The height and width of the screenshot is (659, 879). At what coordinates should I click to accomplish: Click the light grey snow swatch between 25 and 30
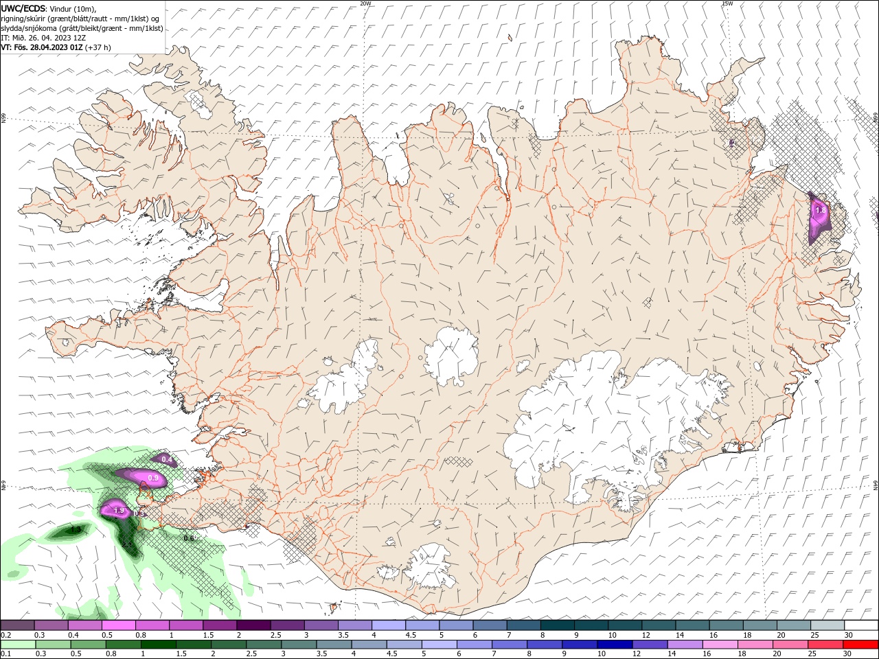tap(827, 625)
